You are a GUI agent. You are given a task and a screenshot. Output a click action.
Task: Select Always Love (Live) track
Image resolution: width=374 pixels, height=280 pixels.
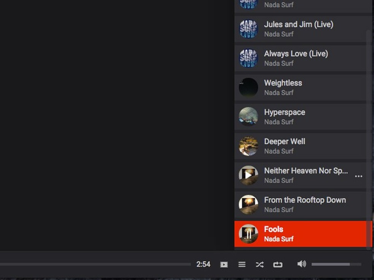[x=301, y=58]
